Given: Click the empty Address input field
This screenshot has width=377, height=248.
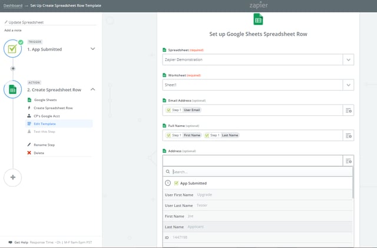Looking at the screenshot, I should pyautogui.click(x=253, y=160).
